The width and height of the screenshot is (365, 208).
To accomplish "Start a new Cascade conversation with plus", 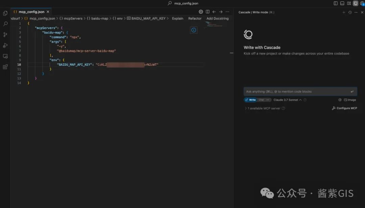I will 344,12.
